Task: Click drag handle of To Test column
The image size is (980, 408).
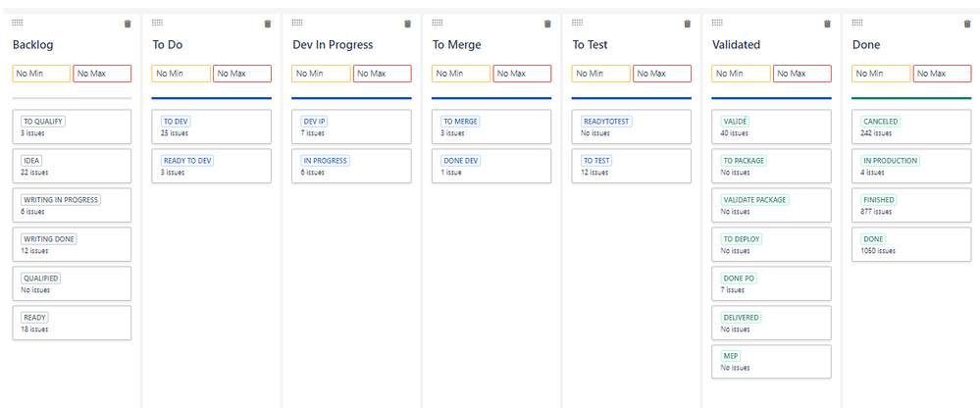Action: [578, 23]
